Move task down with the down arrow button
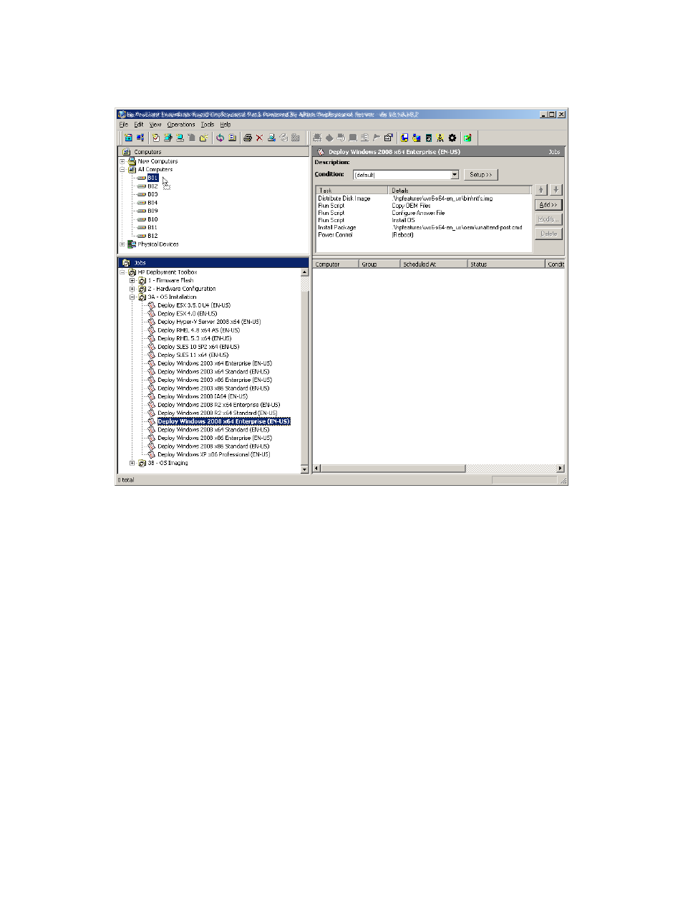 556,190
